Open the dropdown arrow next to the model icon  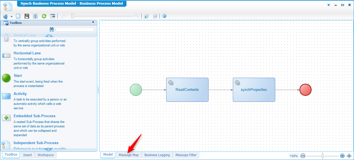(x=12, y=16)
